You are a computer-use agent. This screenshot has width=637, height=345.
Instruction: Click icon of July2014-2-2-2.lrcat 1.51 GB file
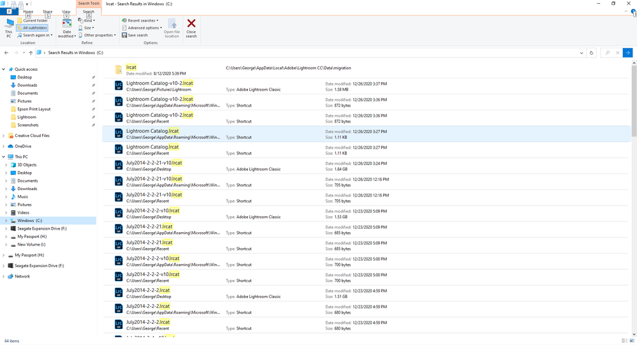pyautogui.click(x=119, y=293)
